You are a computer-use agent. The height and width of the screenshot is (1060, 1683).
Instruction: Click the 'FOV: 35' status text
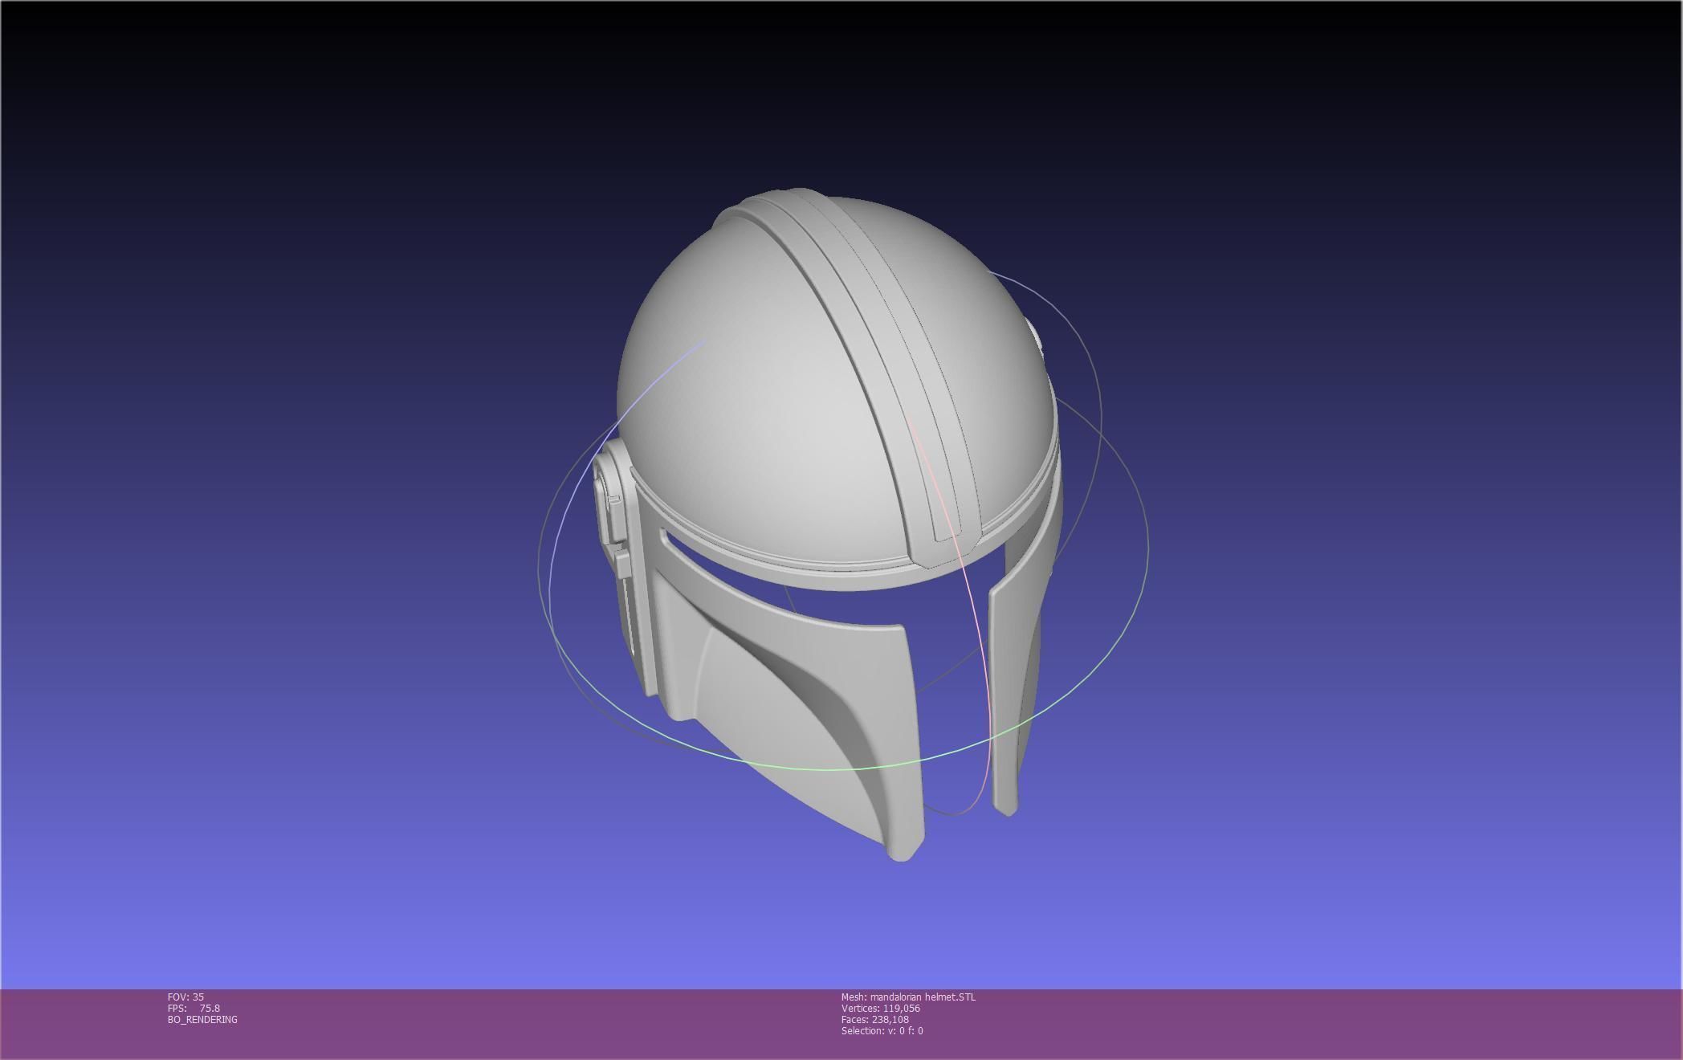click(x=185, y=997)
